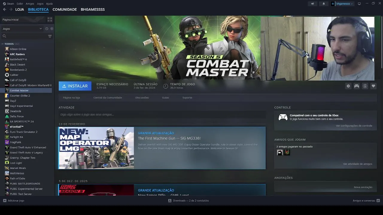Switch to the LOJA tab

tap(19, 10)
